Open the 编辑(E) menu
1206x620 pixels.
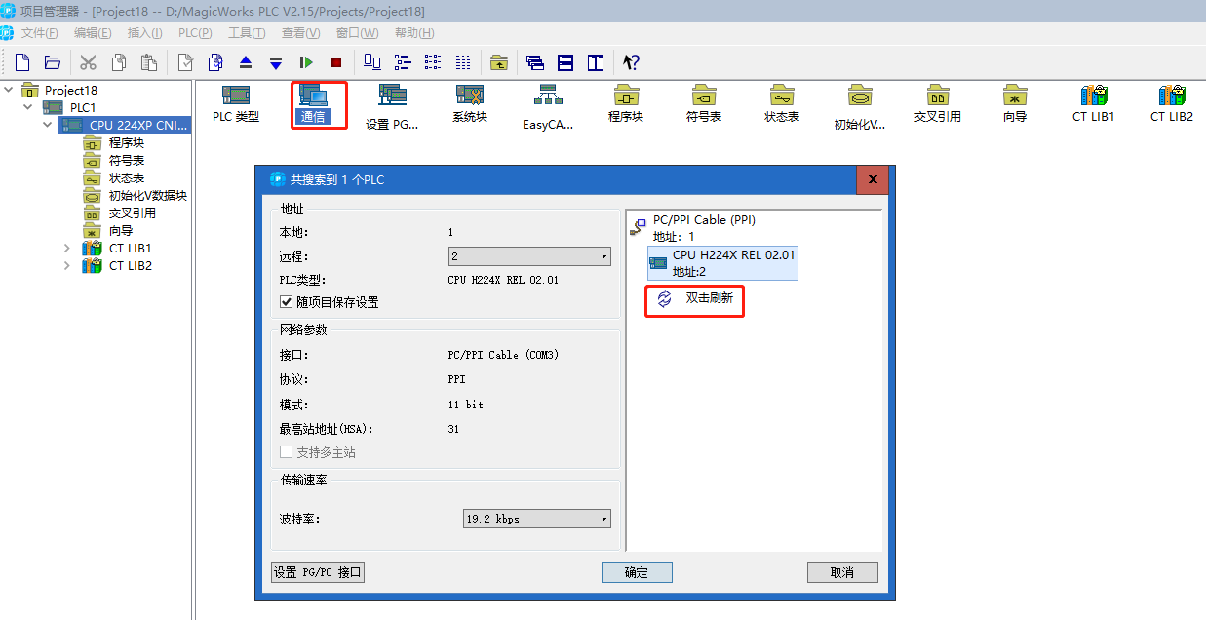(x=93, y=33)
